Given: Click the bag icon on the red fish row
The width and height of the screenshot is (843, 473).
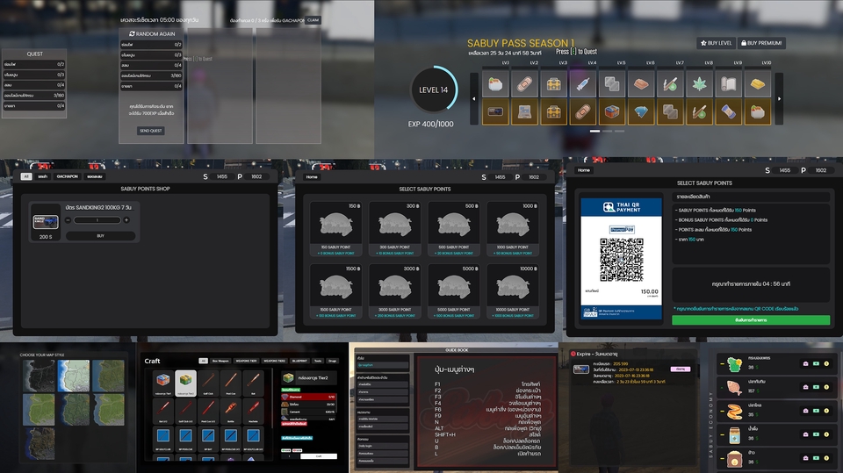Looking at the screenshot, I should tap(805, 387).
